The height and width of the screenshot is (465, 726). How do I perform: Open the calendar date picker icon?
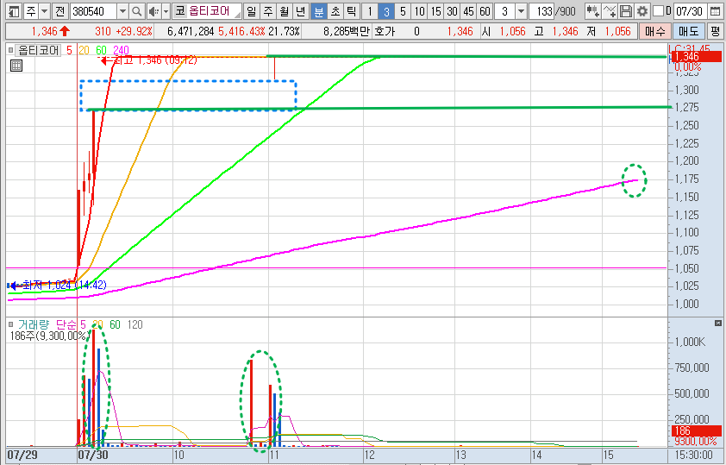[715, 11]
